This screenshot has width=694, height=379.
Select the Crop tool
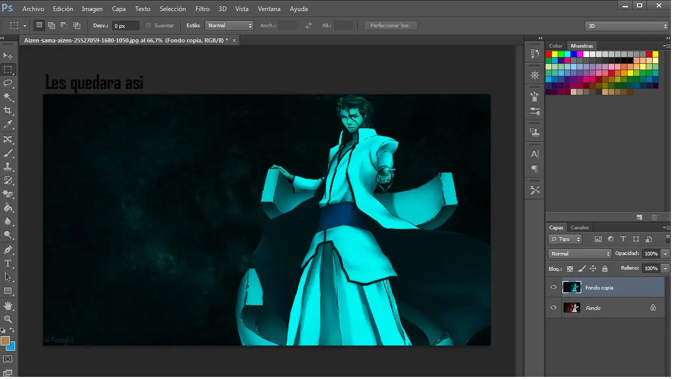[x=8, y=110]
